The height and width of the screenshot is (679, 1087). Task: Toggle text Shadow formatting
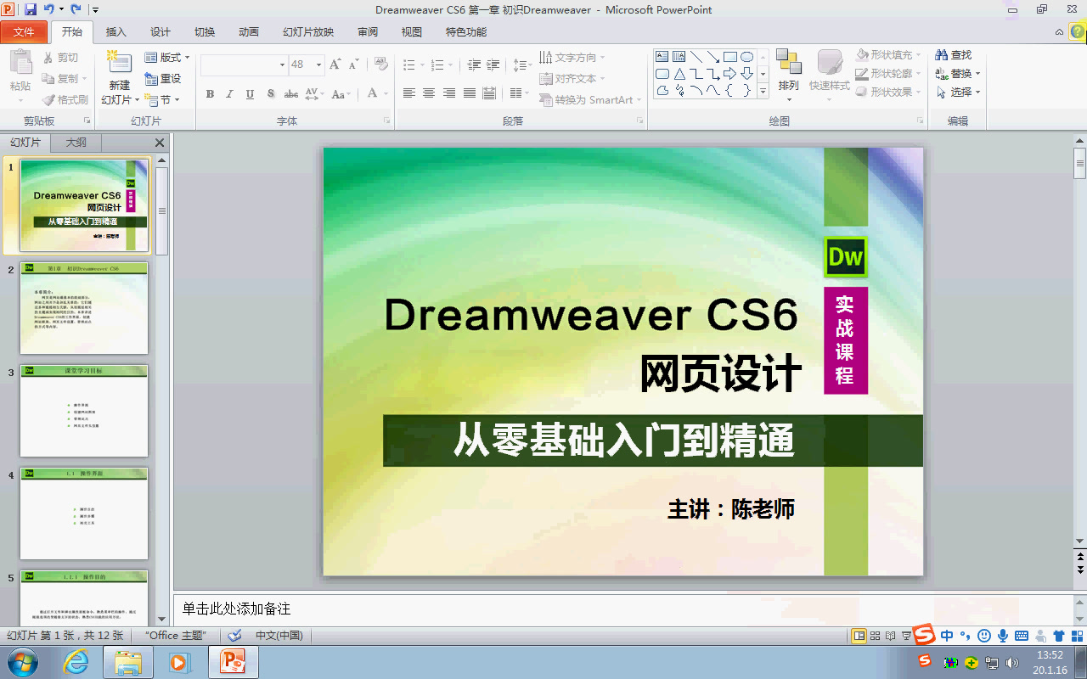(x=270, y=94)
